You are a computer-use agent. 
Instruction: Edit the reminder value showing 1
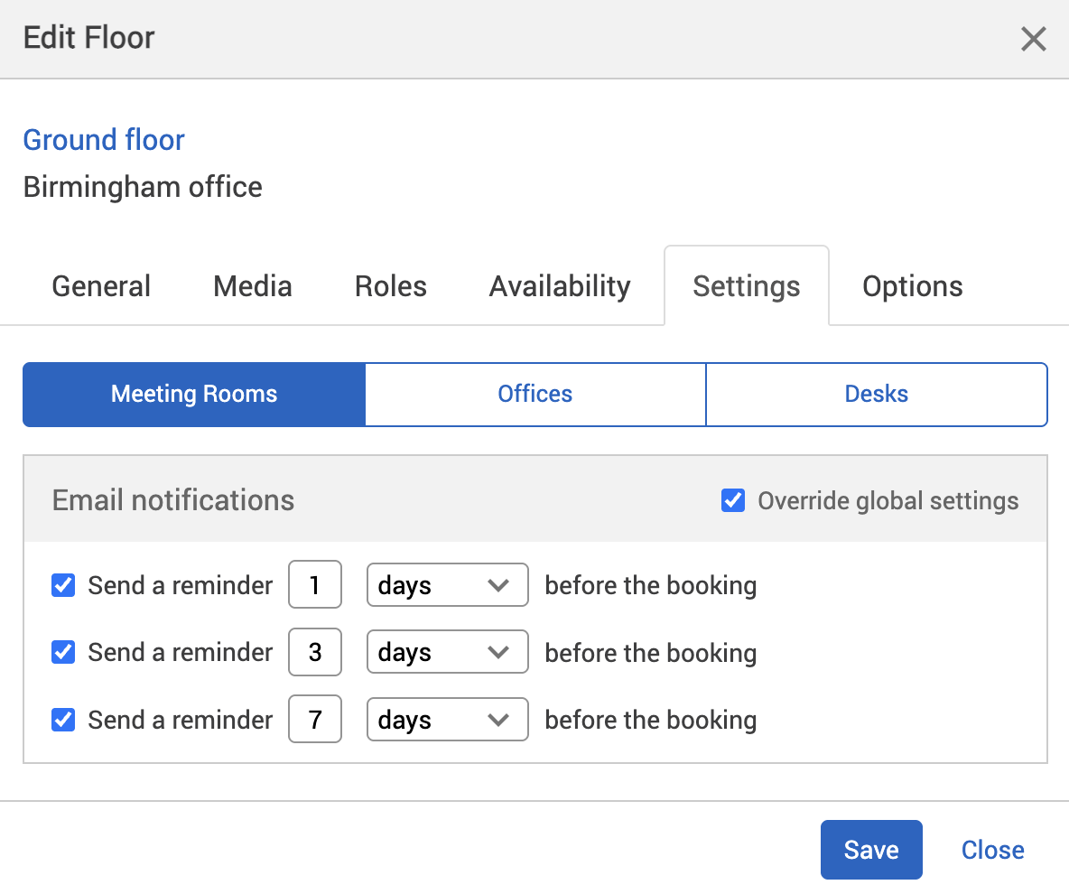pyautogui.click(x=314, y=585)
